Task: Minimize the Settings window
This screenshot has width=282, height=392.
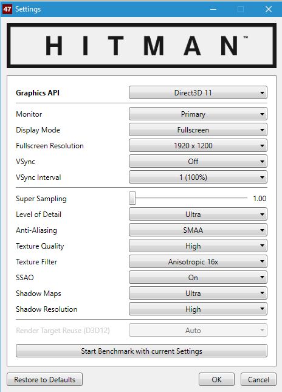Action: pos(213,9)
